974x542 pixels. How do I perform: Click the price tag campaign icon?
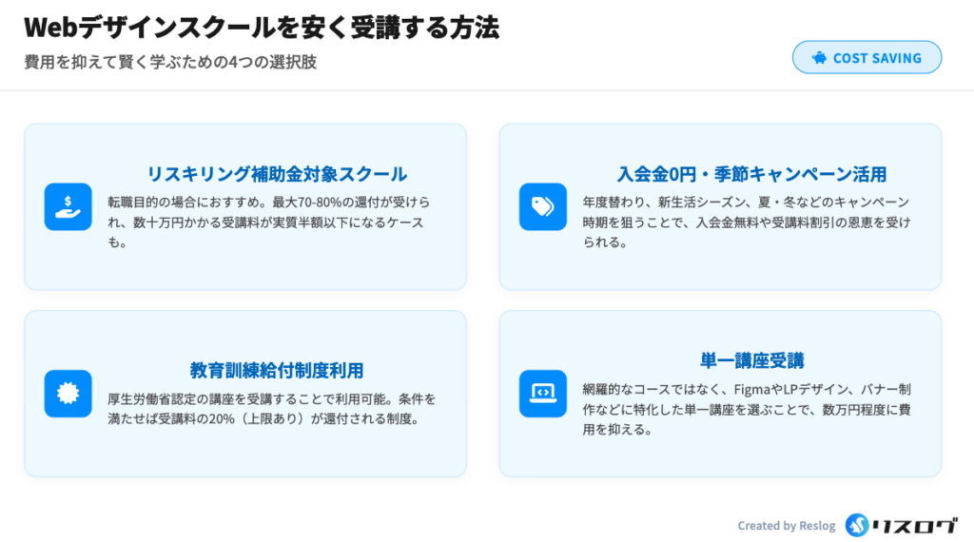pyautogui.click(x=542, y=206)
